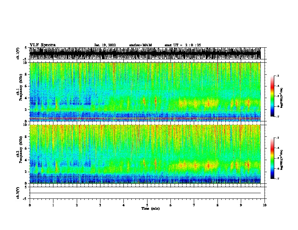
Task: Click the ch.2 color scale bar
Action: tap(272, 158)
